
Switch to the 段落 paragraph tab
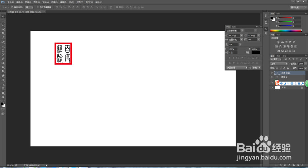234,27
